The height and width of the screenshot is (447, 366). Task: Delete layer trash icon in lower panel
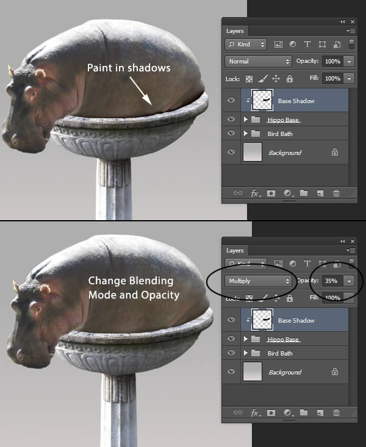[336, 413]
